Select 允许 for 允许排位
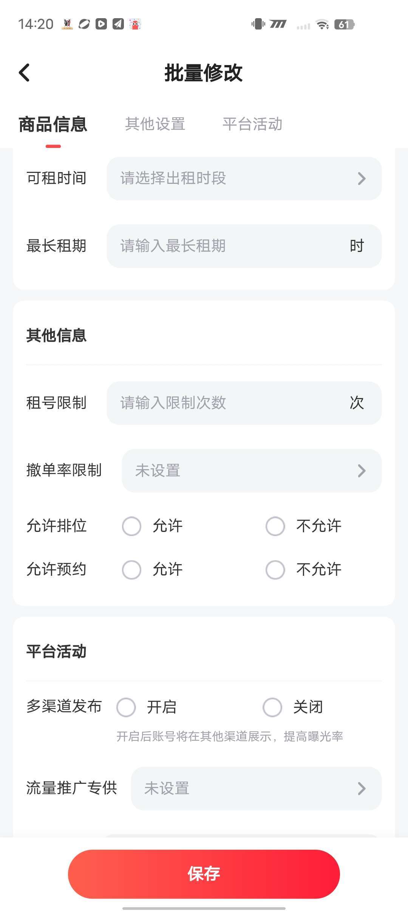The width and height of the screenshot is (408, 911). point(132,526)
